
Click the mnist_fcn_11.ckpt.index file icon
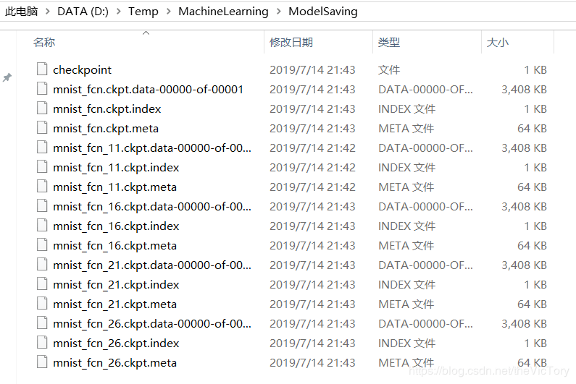click(x=42, y=166)
